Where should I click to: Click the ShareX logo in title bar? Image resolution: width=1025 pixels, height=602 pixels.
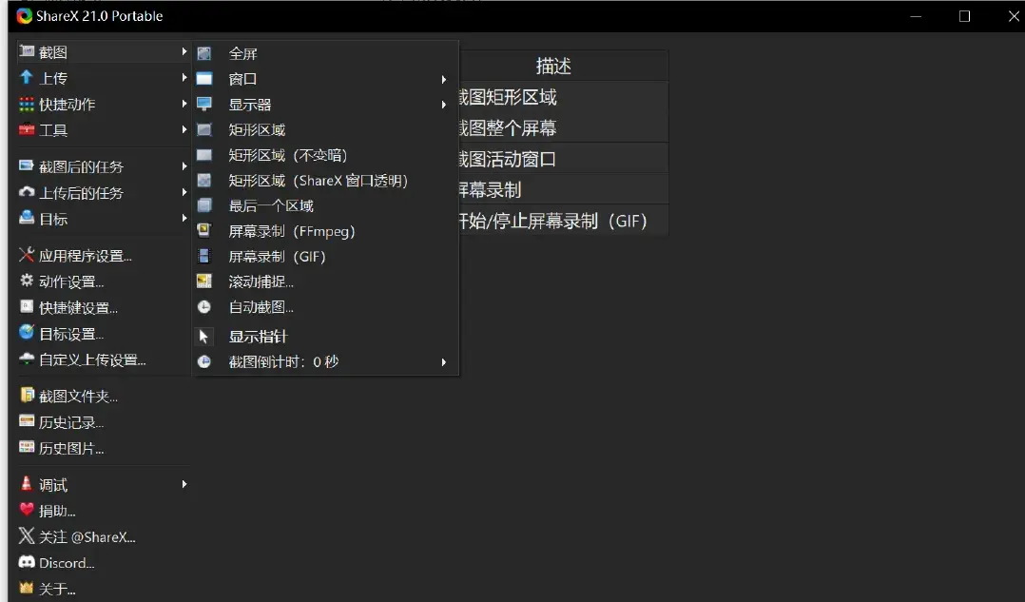[x=24, y=15]
